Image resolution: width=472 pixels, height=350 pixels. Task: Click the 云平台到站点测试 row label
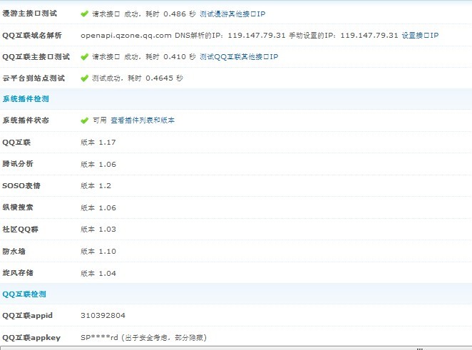34,78
